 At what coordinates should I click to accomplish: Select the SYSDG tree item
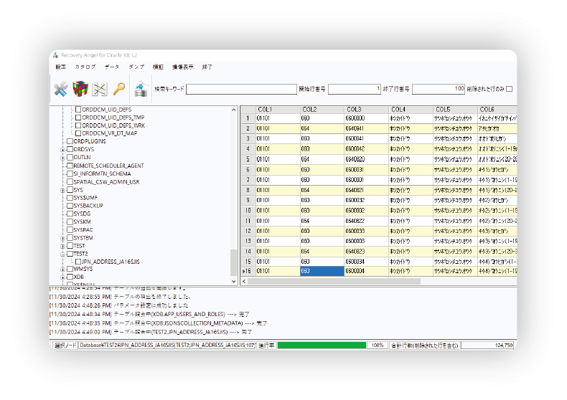point(82,214)
